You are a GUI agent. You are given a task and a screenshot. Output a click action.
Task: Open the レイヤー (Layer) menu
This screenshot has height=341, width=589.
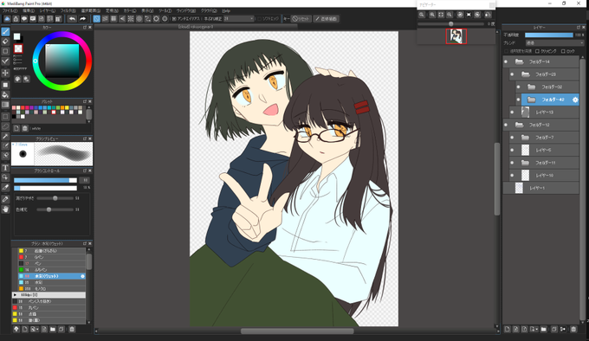[48, 10]
